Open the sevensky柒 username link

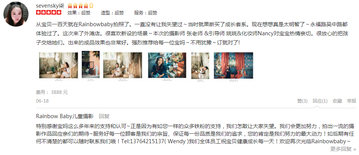pyautogui.click(x=50, y=6)
